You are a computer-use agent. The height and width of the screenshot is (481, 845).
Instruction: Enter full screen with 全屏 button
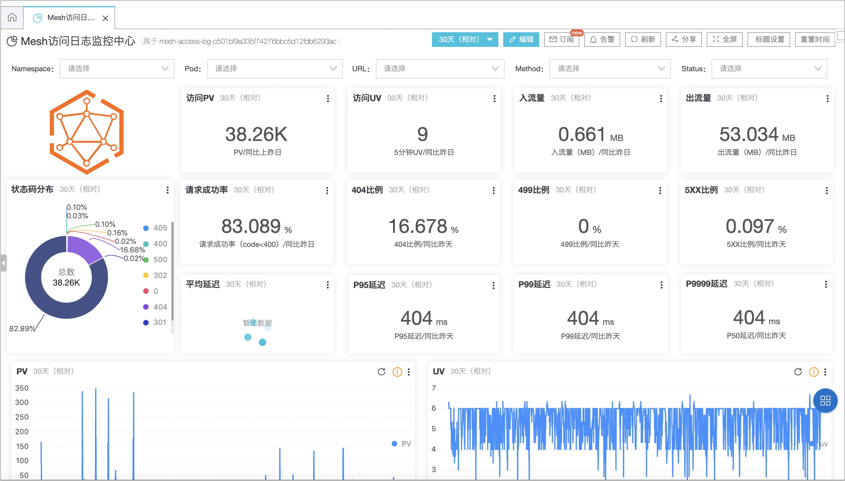pyautogui.click(x=724, y=40)
